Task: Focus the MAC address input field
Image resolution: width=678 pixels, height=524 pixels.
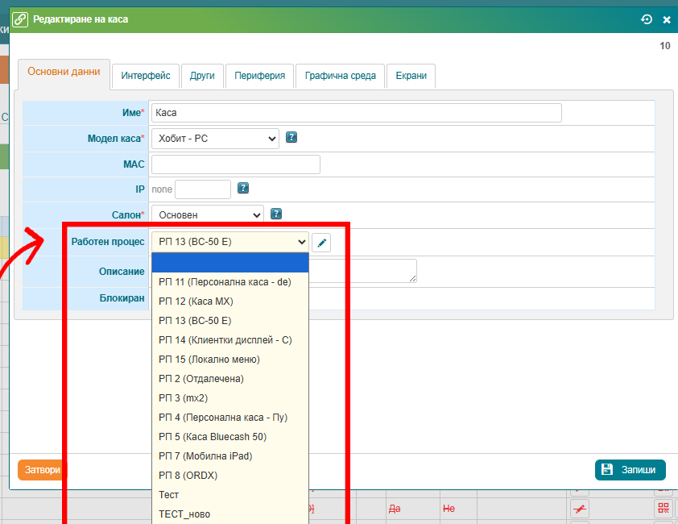Action: [235, 164]
